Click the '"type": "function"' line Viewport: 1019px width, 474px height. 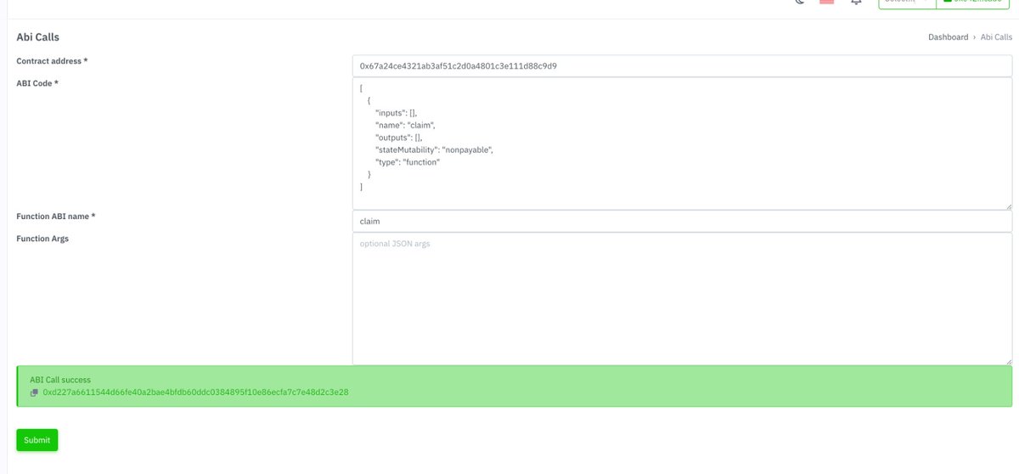point(408,161)
